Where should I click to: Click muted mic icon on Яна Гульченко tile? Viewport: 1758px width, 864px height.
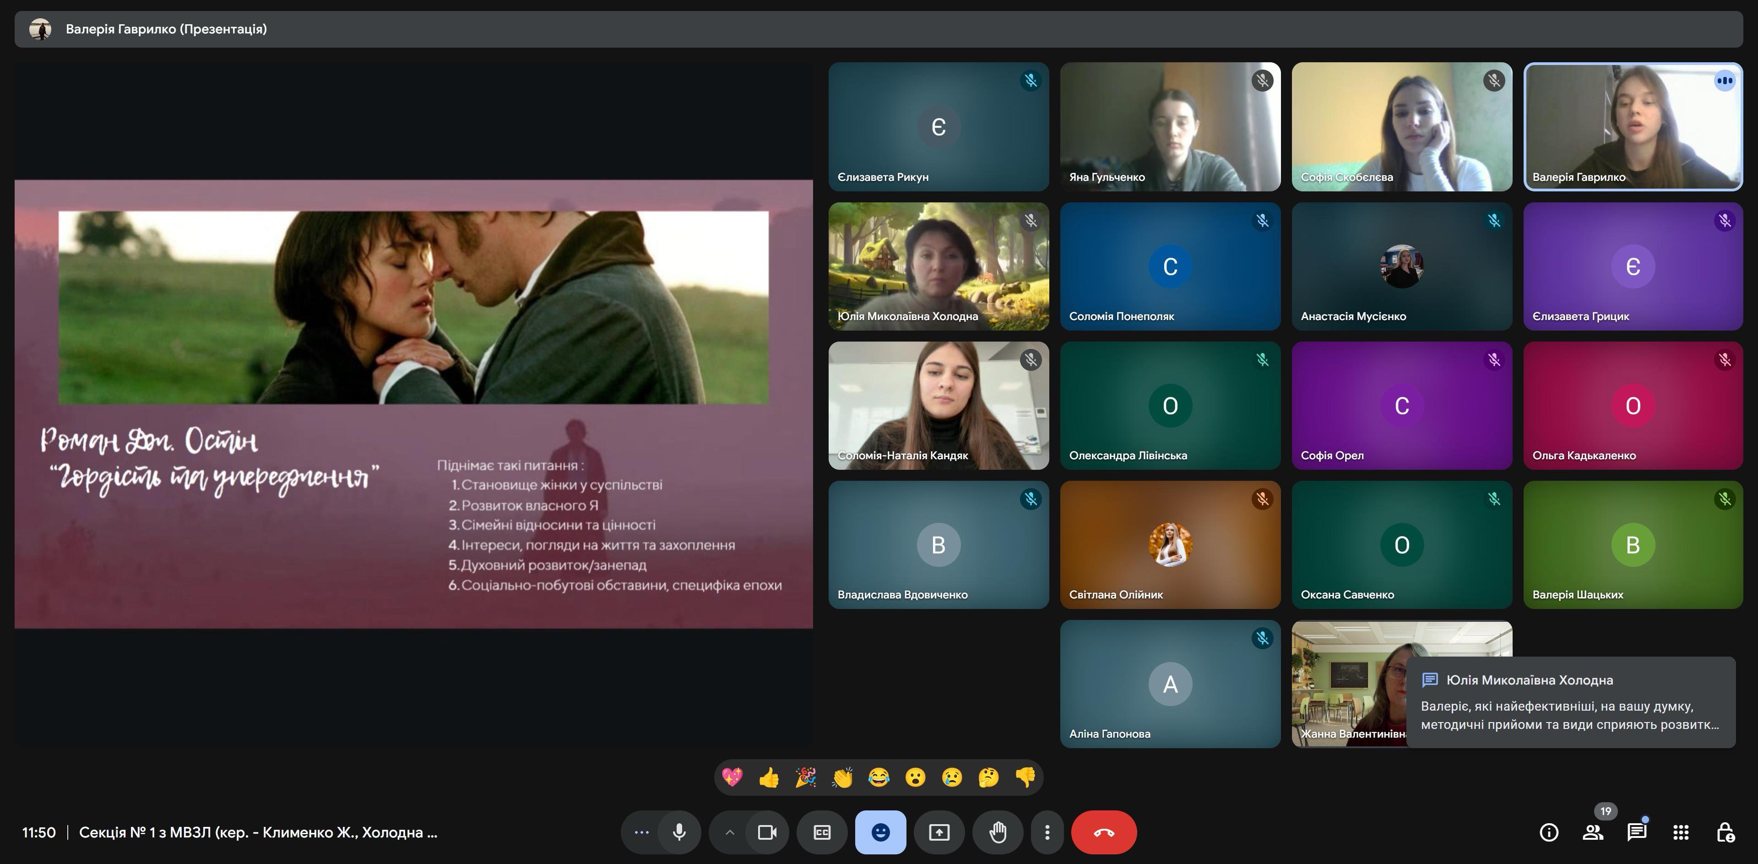[x=1263, y=81]
